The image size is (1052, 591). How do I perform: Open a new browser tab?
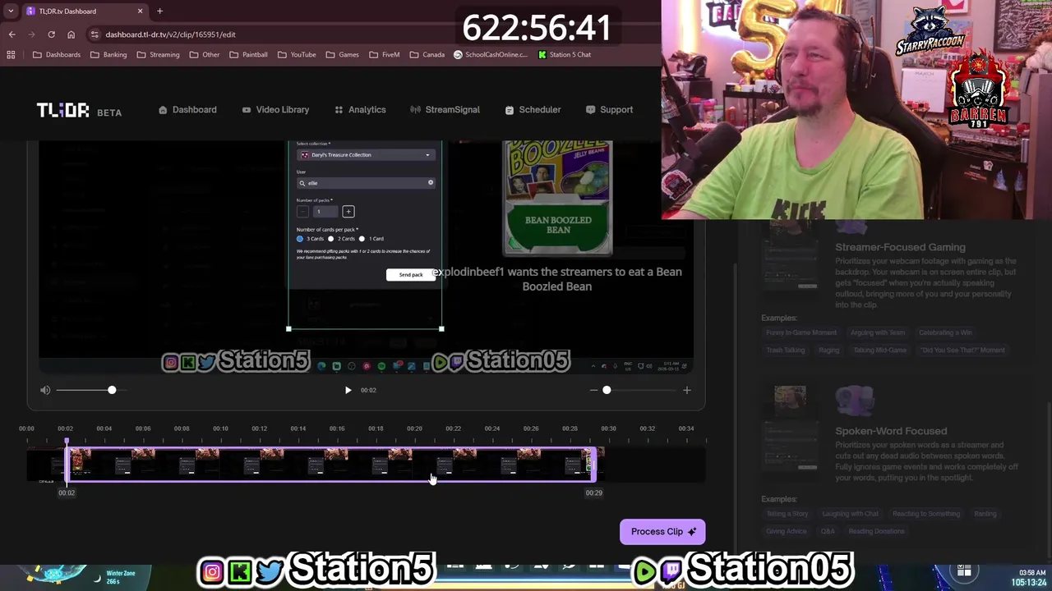[x=159, y=11]
